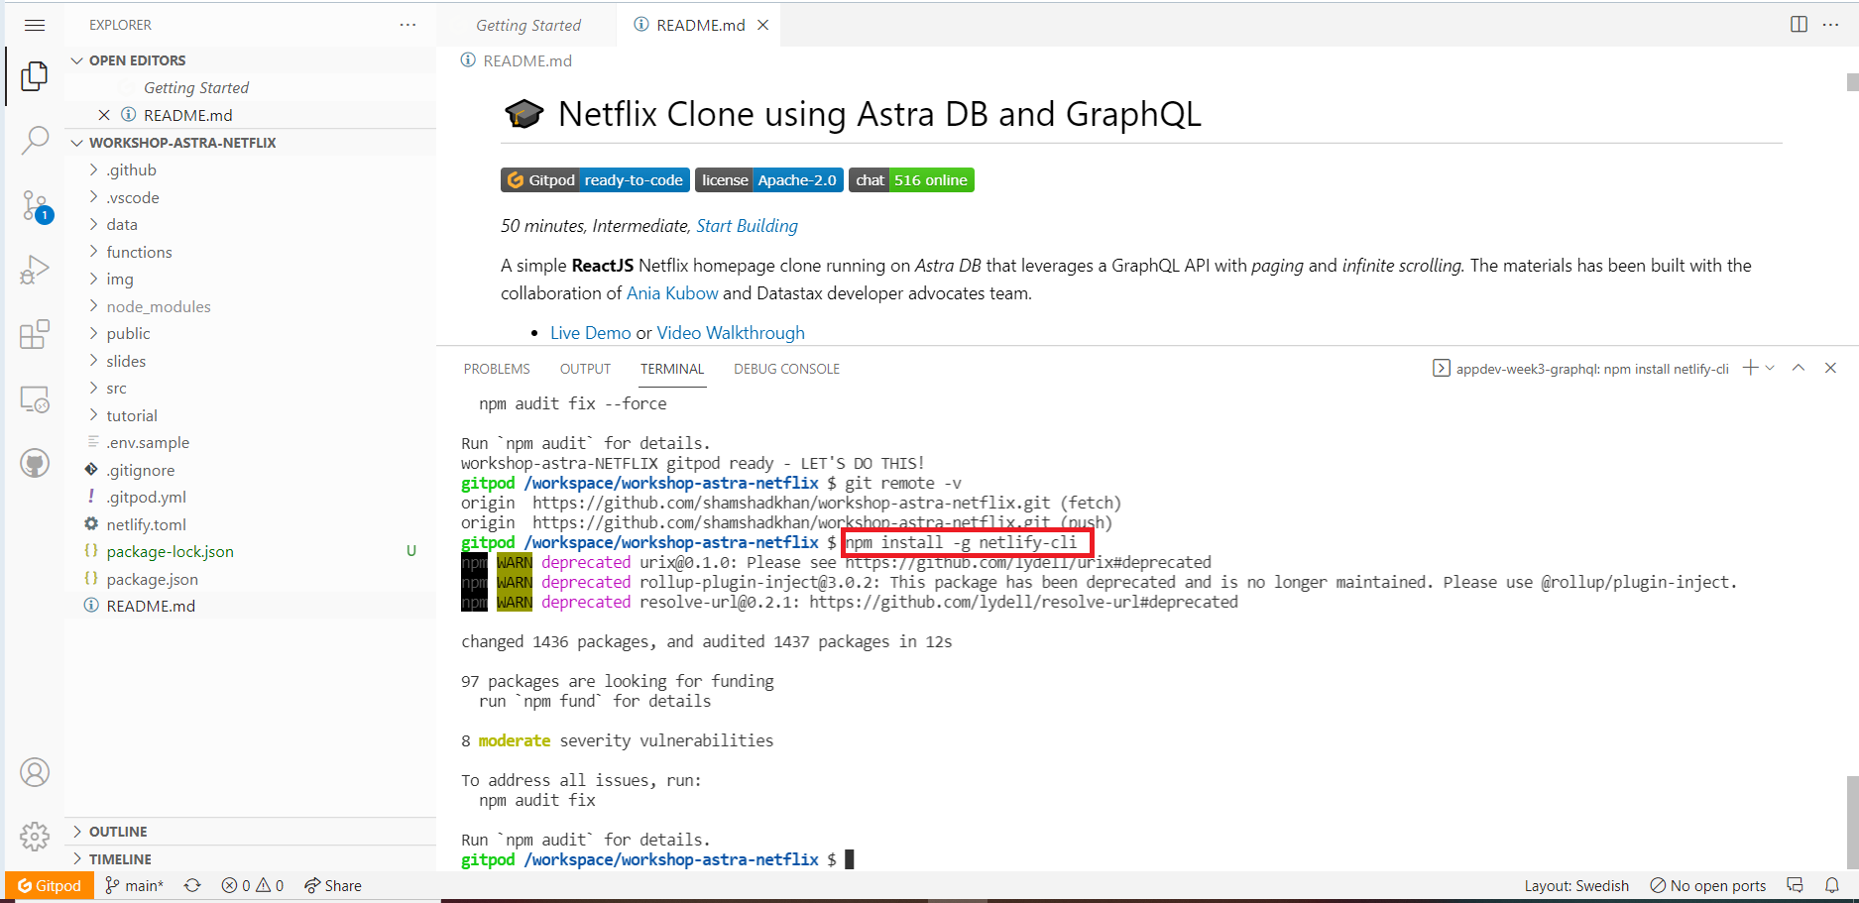The image size is (1859, 903).
Task: Open the Accounts icon
Action: coord(35,772)
